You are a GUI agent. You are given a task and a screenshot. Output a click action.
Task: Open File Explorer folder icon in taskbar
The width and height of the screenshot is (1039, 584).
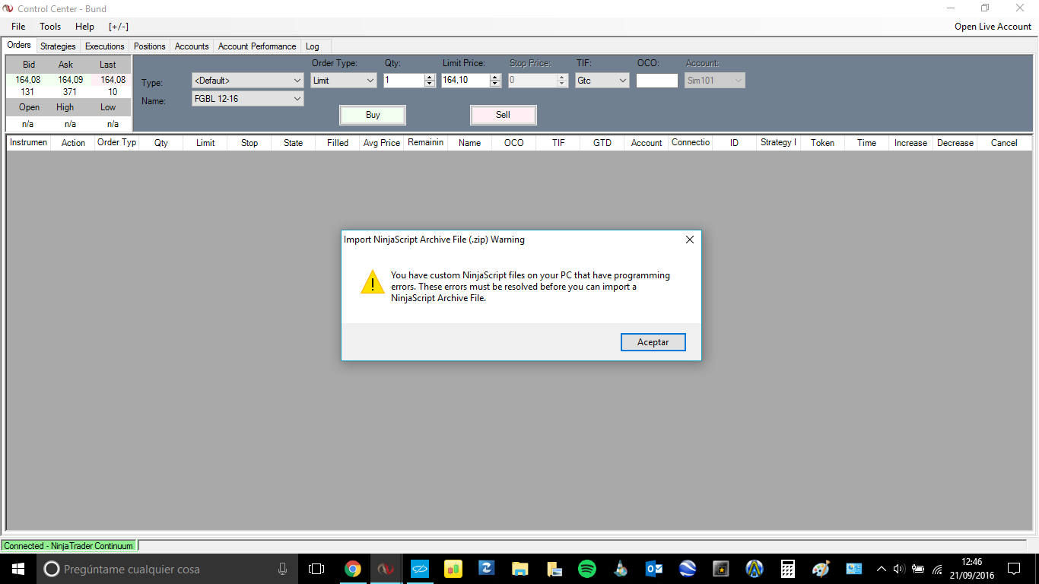pyautogui.click(x=519, y=569)
